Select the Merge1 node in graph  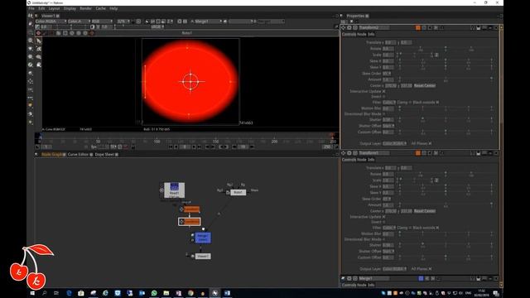[203, 238]
